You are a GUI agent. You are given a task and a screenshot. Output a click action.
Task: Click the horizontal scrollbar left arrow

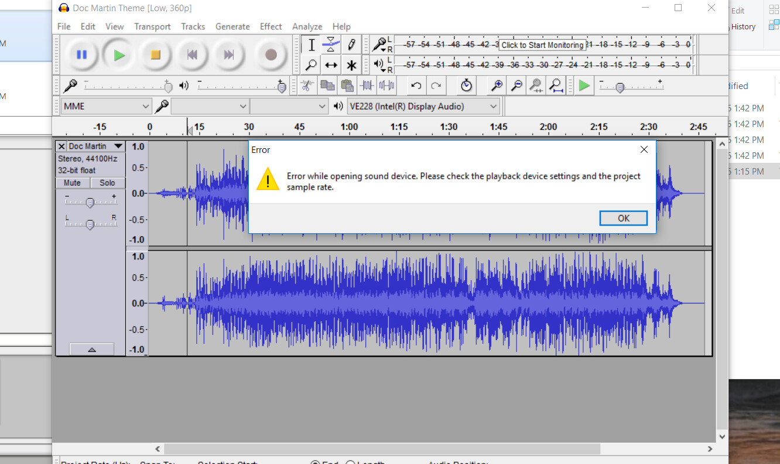point(158,449)
